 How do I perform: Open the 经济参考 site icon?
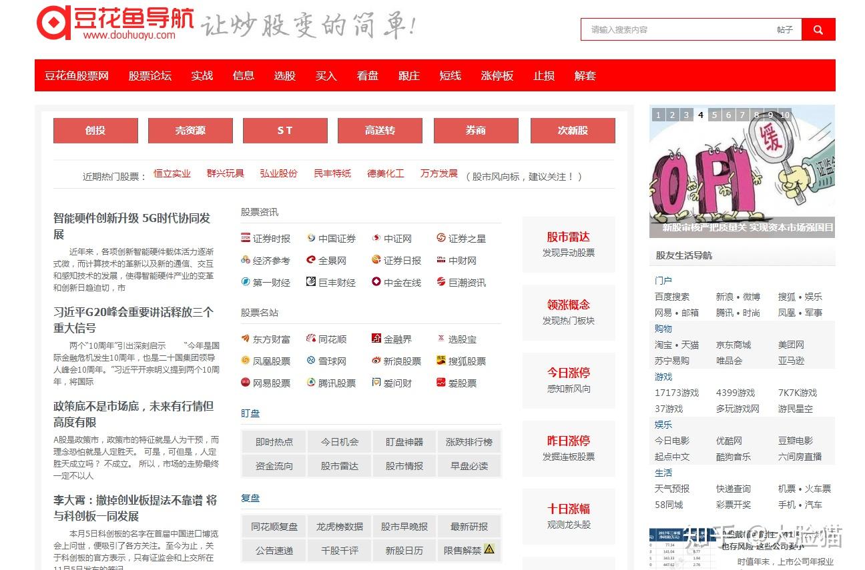tap(246, 260)
